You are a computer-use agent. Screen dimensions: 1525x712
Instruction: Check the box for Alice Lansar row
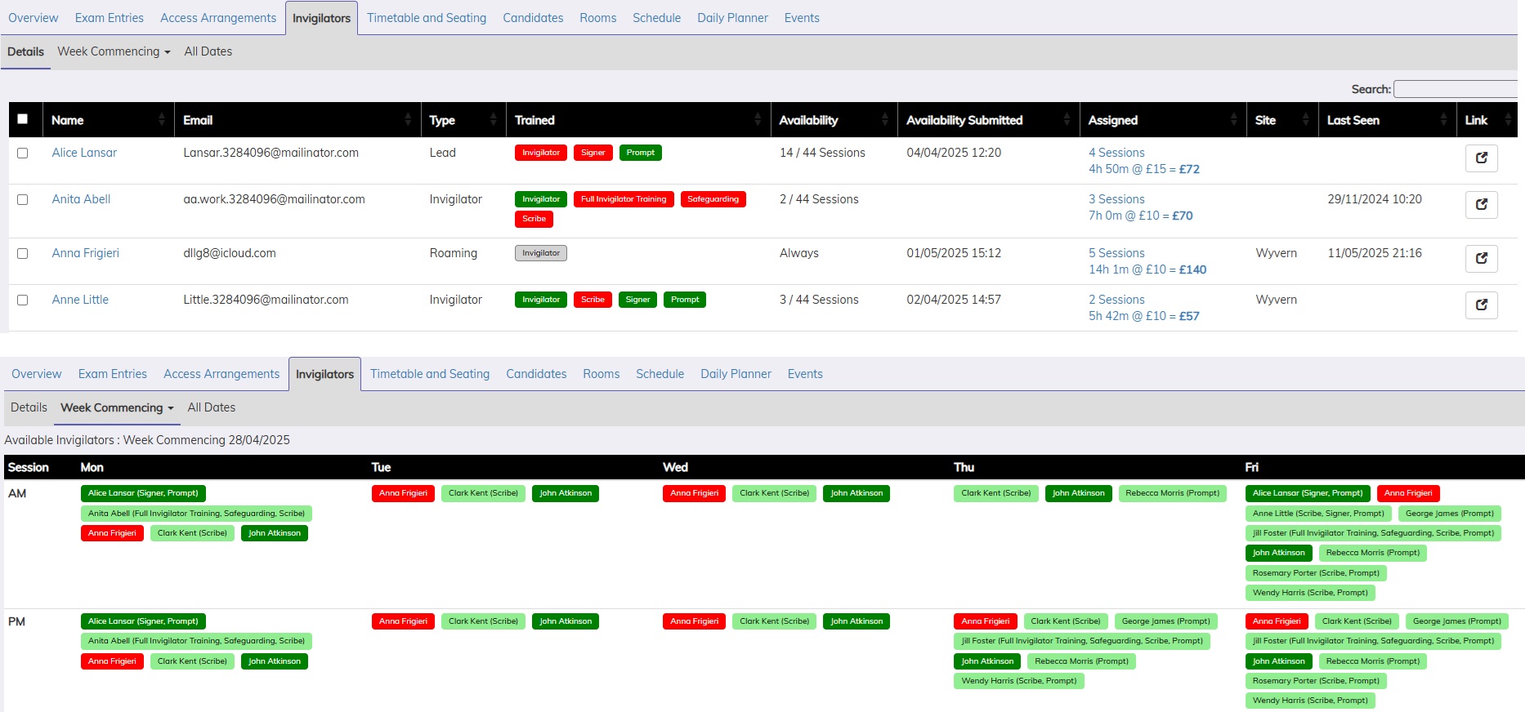pyautogui.click(x=23, y=153)
